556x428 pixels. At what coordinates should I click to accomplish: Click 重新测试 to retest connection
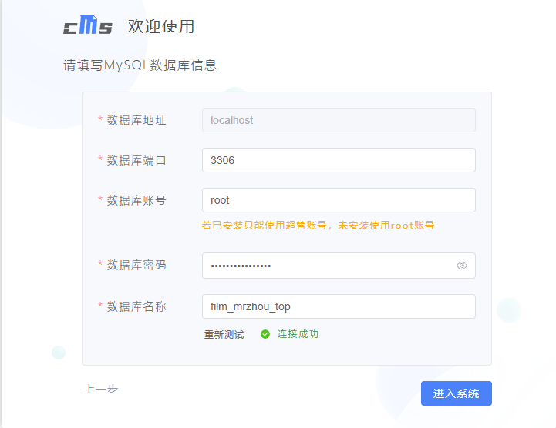[224, 334]
